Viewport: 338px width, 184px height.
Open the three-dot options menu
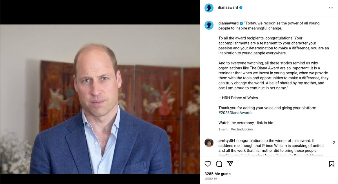click(x=331, y=8)
